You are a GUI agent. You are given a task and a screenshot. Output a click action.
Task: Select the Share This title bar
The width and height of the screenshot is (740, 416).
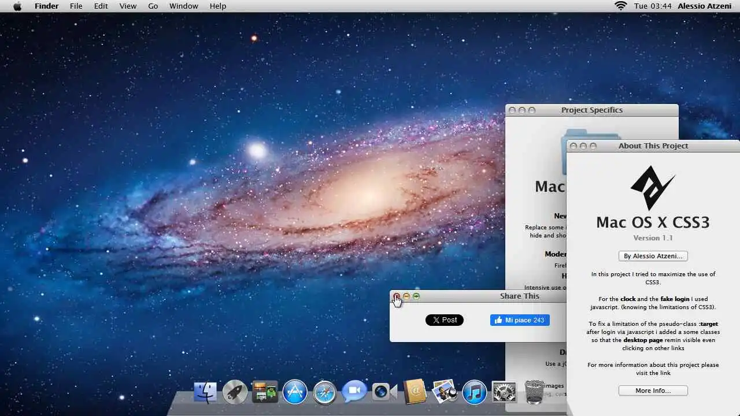[x=478, y=296]
